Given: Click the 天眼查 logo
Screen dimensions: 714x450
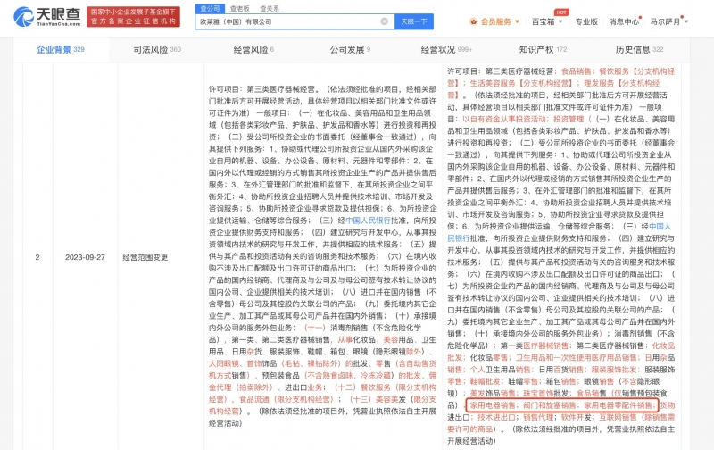Looking at the screenshot, I should (47, 17).
